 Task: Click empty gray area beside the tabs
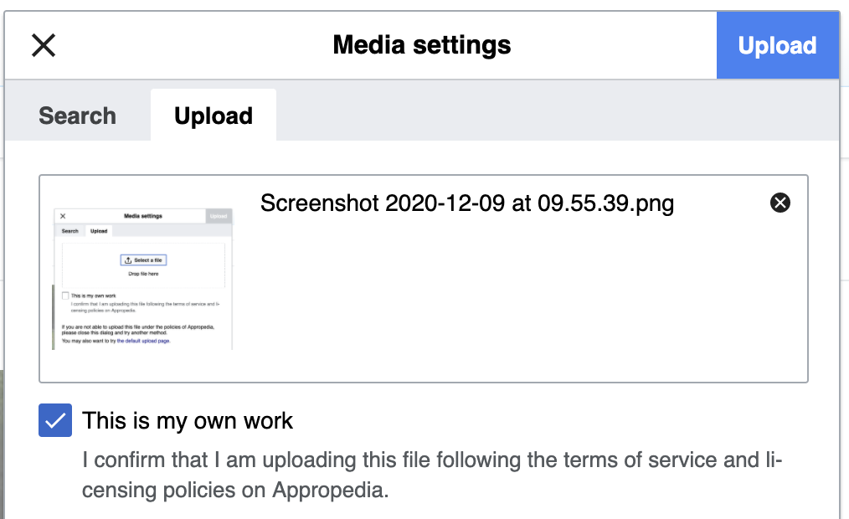(x=553, y=116)
